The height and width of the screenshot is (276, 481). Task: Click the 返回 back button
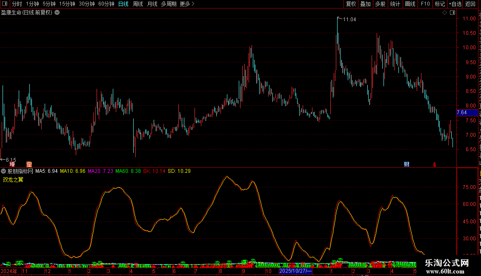470,4
